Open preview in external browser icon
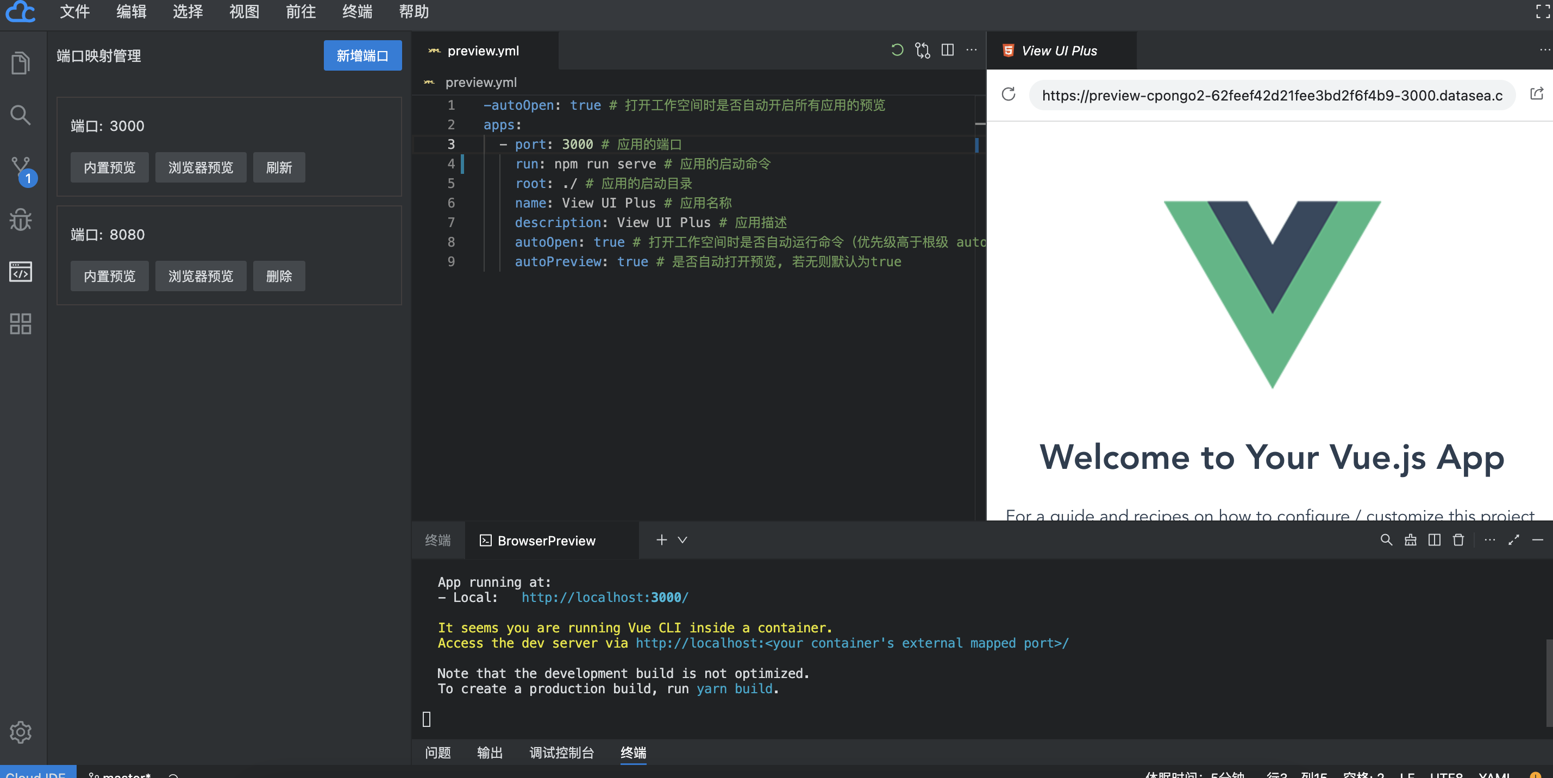The height and width of the screenshot is (778, 1553). point(1537,94)
